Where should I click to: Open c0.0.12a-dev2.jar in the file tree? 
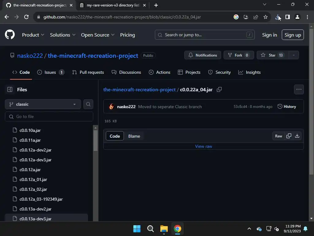point(36,150)
